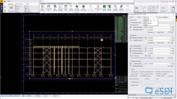Click the circle pick icon beside Dimension Properties
The height and width of the screenshot is (99, 177).
pyautogui.click(x=146, y=38)
